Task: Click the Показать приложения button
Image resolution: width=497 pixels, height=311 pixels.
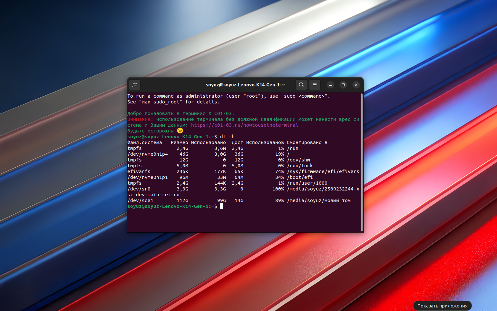Action: (442, 306)
